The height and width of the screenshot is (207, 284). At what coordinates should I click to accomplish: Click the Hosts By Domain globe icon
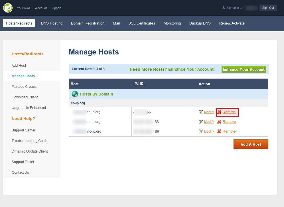click(x=75, y=94)
